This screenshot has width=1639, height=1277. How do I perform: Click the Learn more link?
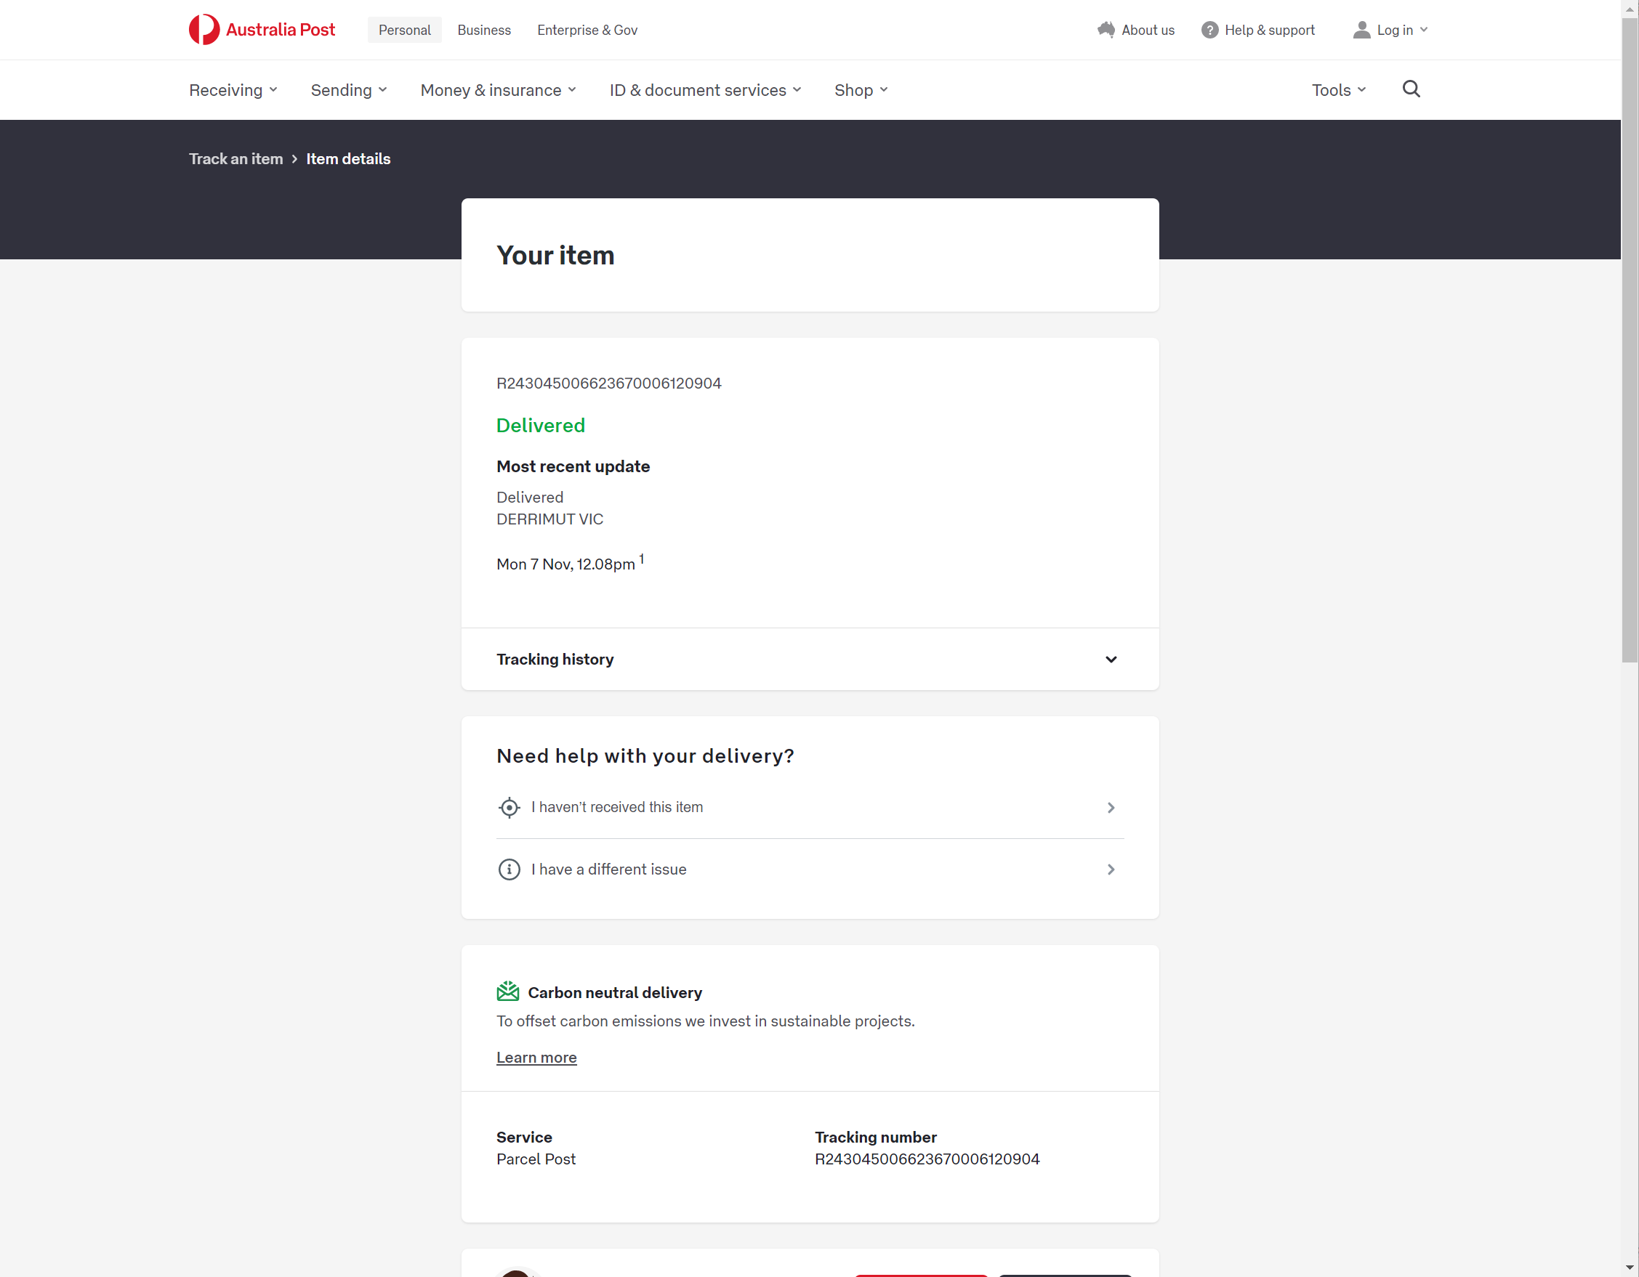pyautogui.click(x=536, y=1058)
